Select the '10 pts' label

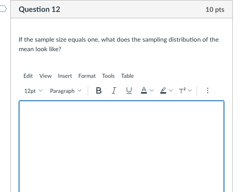tap(215, 10)
